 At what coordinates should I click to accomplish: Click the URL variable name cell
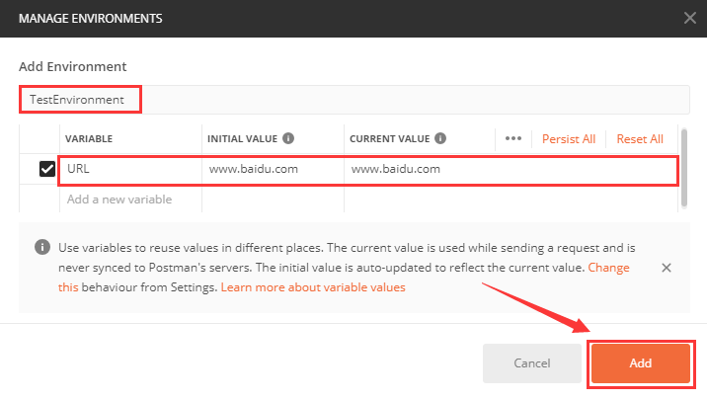(x=130, y=169)
